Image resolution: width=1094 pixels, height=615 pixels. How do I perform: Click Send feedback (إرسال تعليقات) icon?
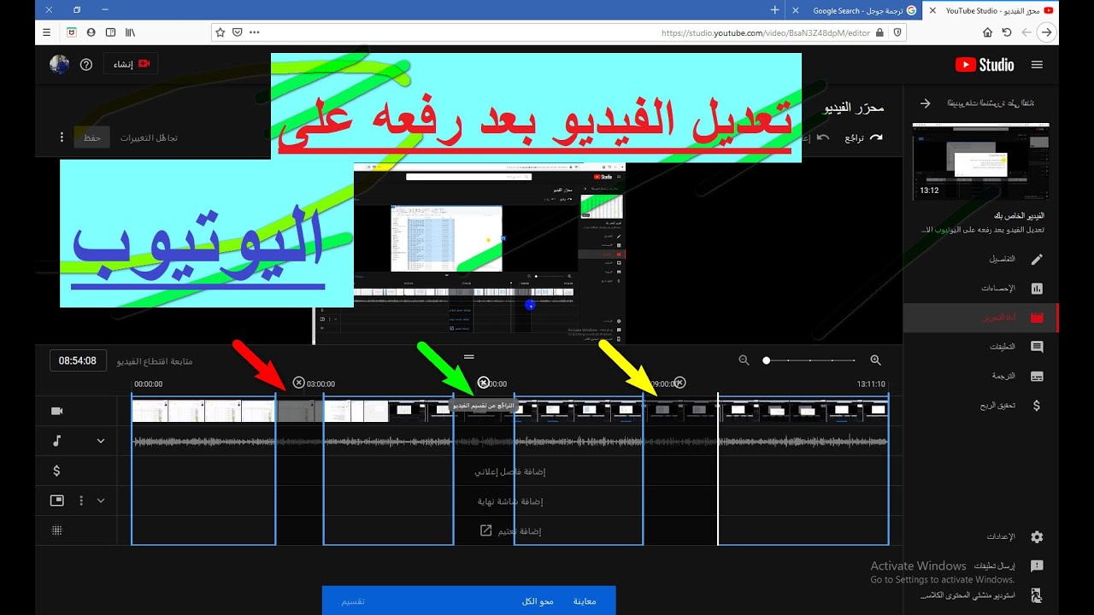coord(1037,565)
